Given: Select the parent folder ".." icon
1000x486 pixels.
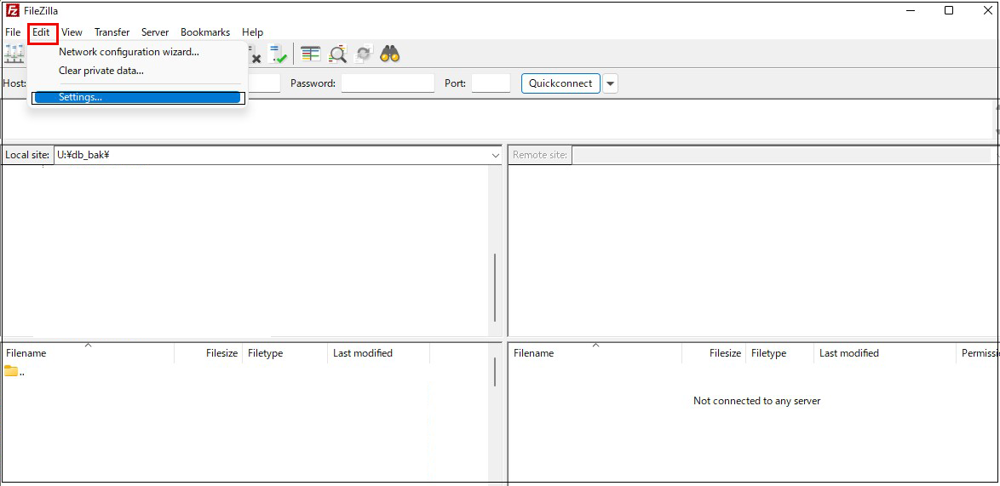Looking at the screenshot, I should [11, 371].
